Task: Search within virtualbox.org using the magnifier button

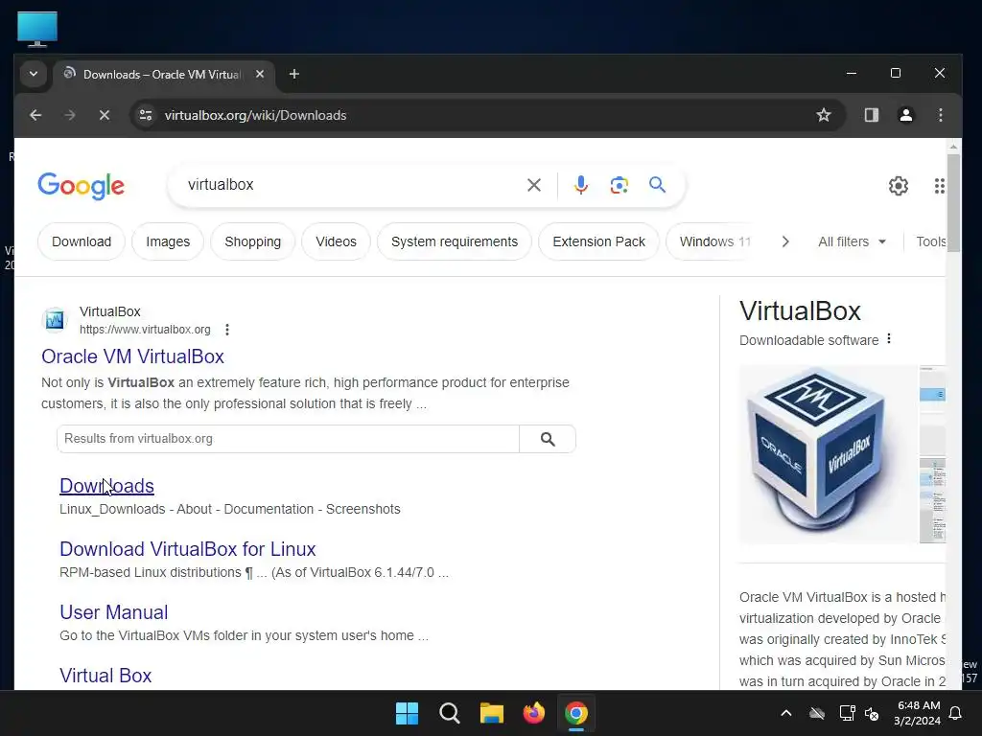Action: point(548,439)
